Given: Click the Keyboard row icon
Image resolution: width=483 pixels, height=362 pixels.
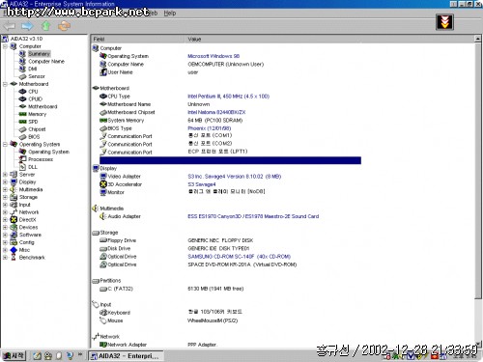Looking at the screenshot, I should click(x=103, y=313).
